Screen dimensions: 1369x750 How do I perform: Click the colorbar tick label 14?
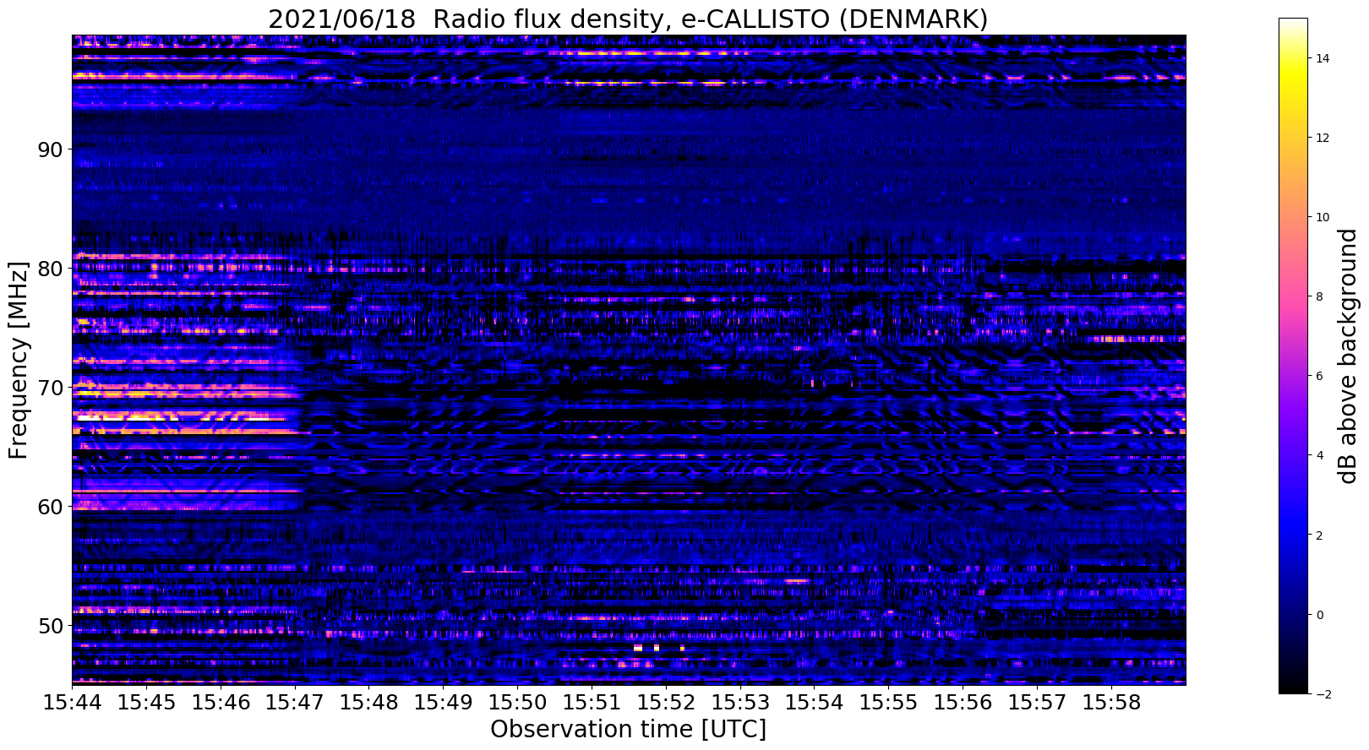click(1322, 58)
